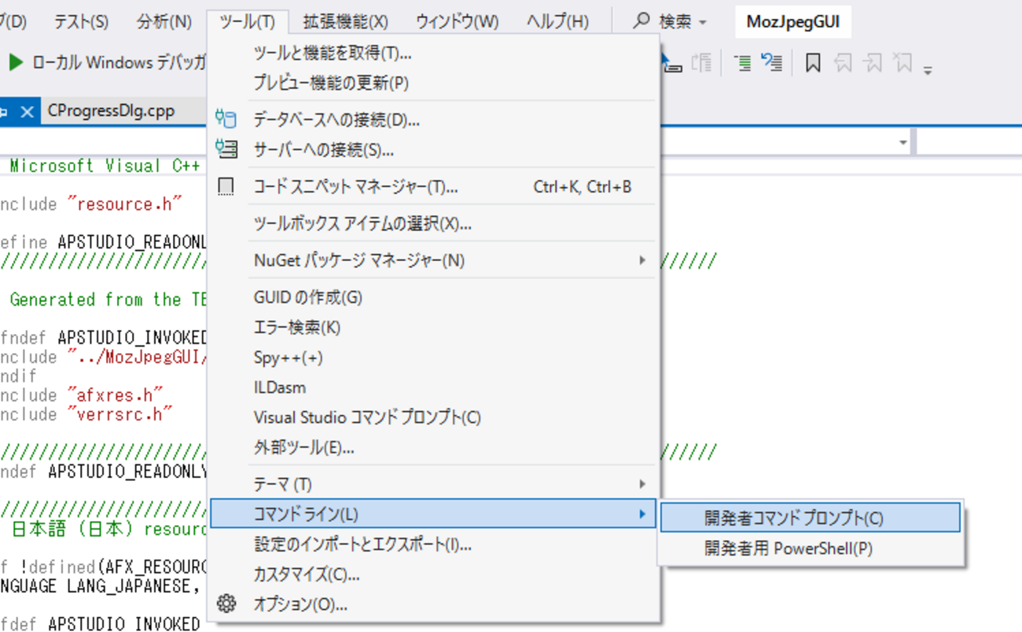This screenshot has width=1022, height=632.
Task: Launch ILDasm
Action: (x=432, y=388)
